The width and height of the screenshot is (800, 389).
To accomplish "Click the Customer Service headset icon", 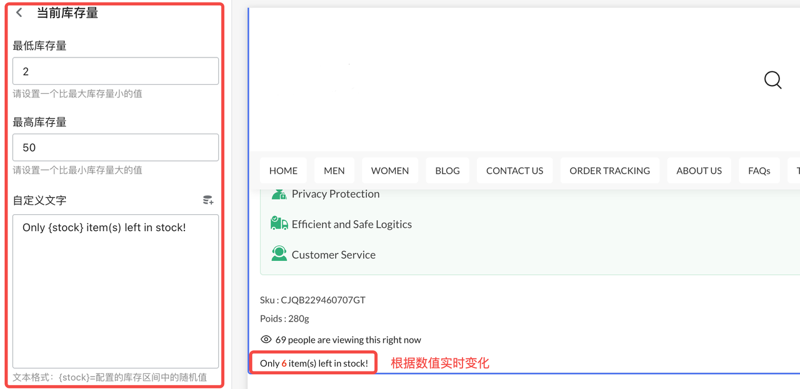I will click(x=279, y=254).
